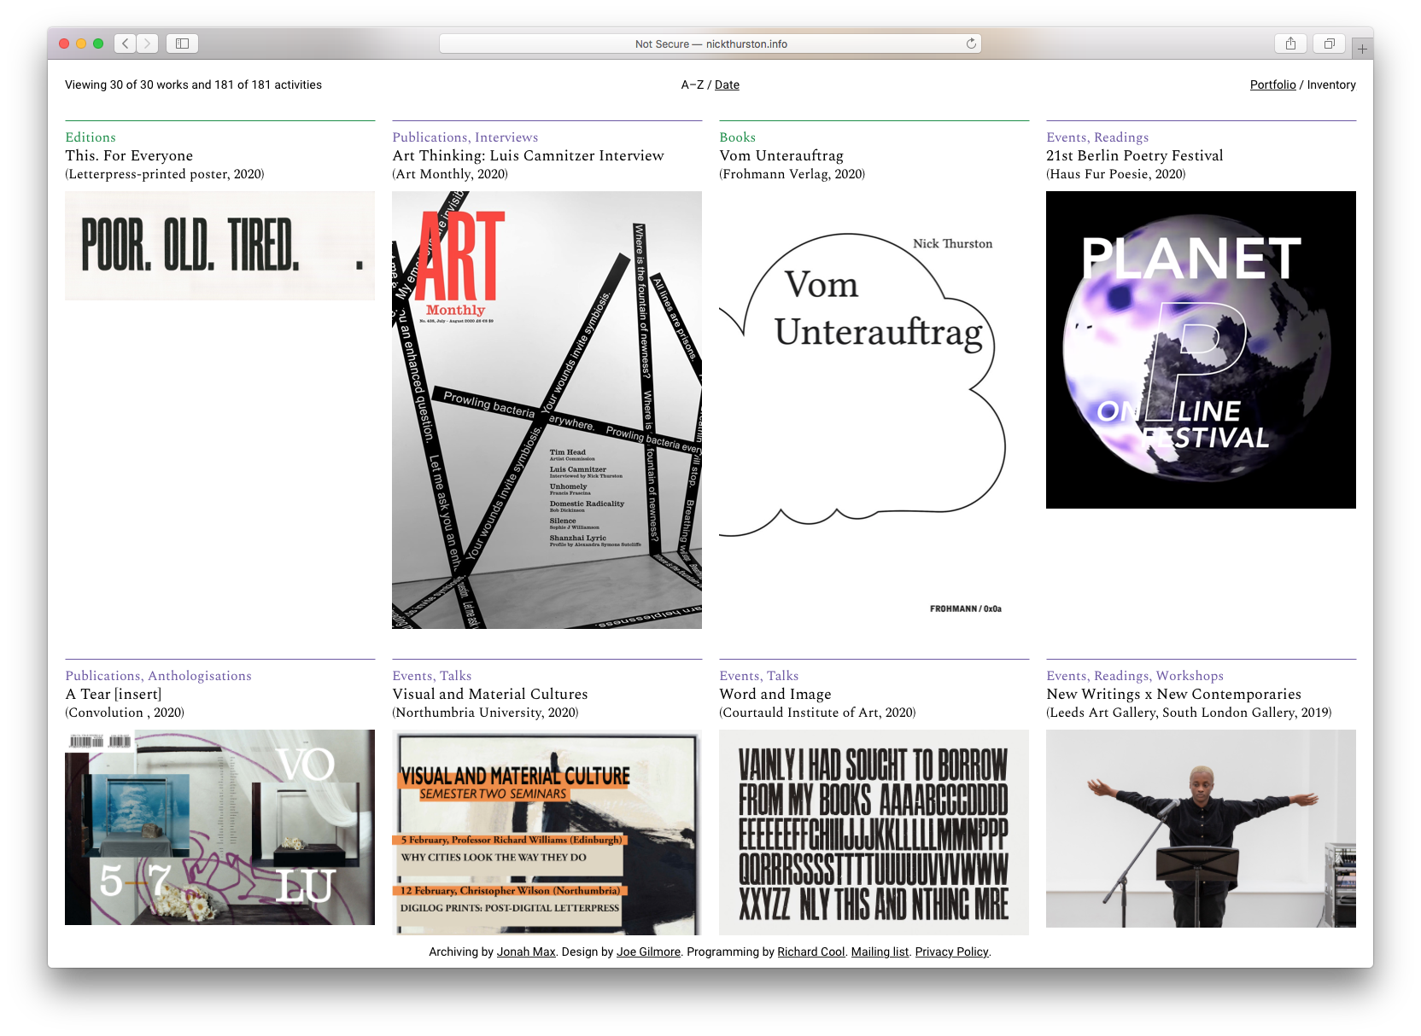Reload the page using the refresh icon
The image size is (1421, 1036).
click(971, 44)
